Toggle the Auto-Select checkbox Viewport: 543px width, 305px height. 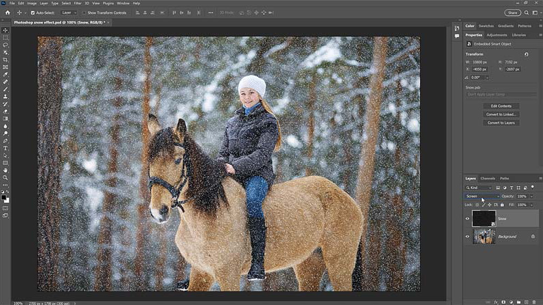pos(32,12)
